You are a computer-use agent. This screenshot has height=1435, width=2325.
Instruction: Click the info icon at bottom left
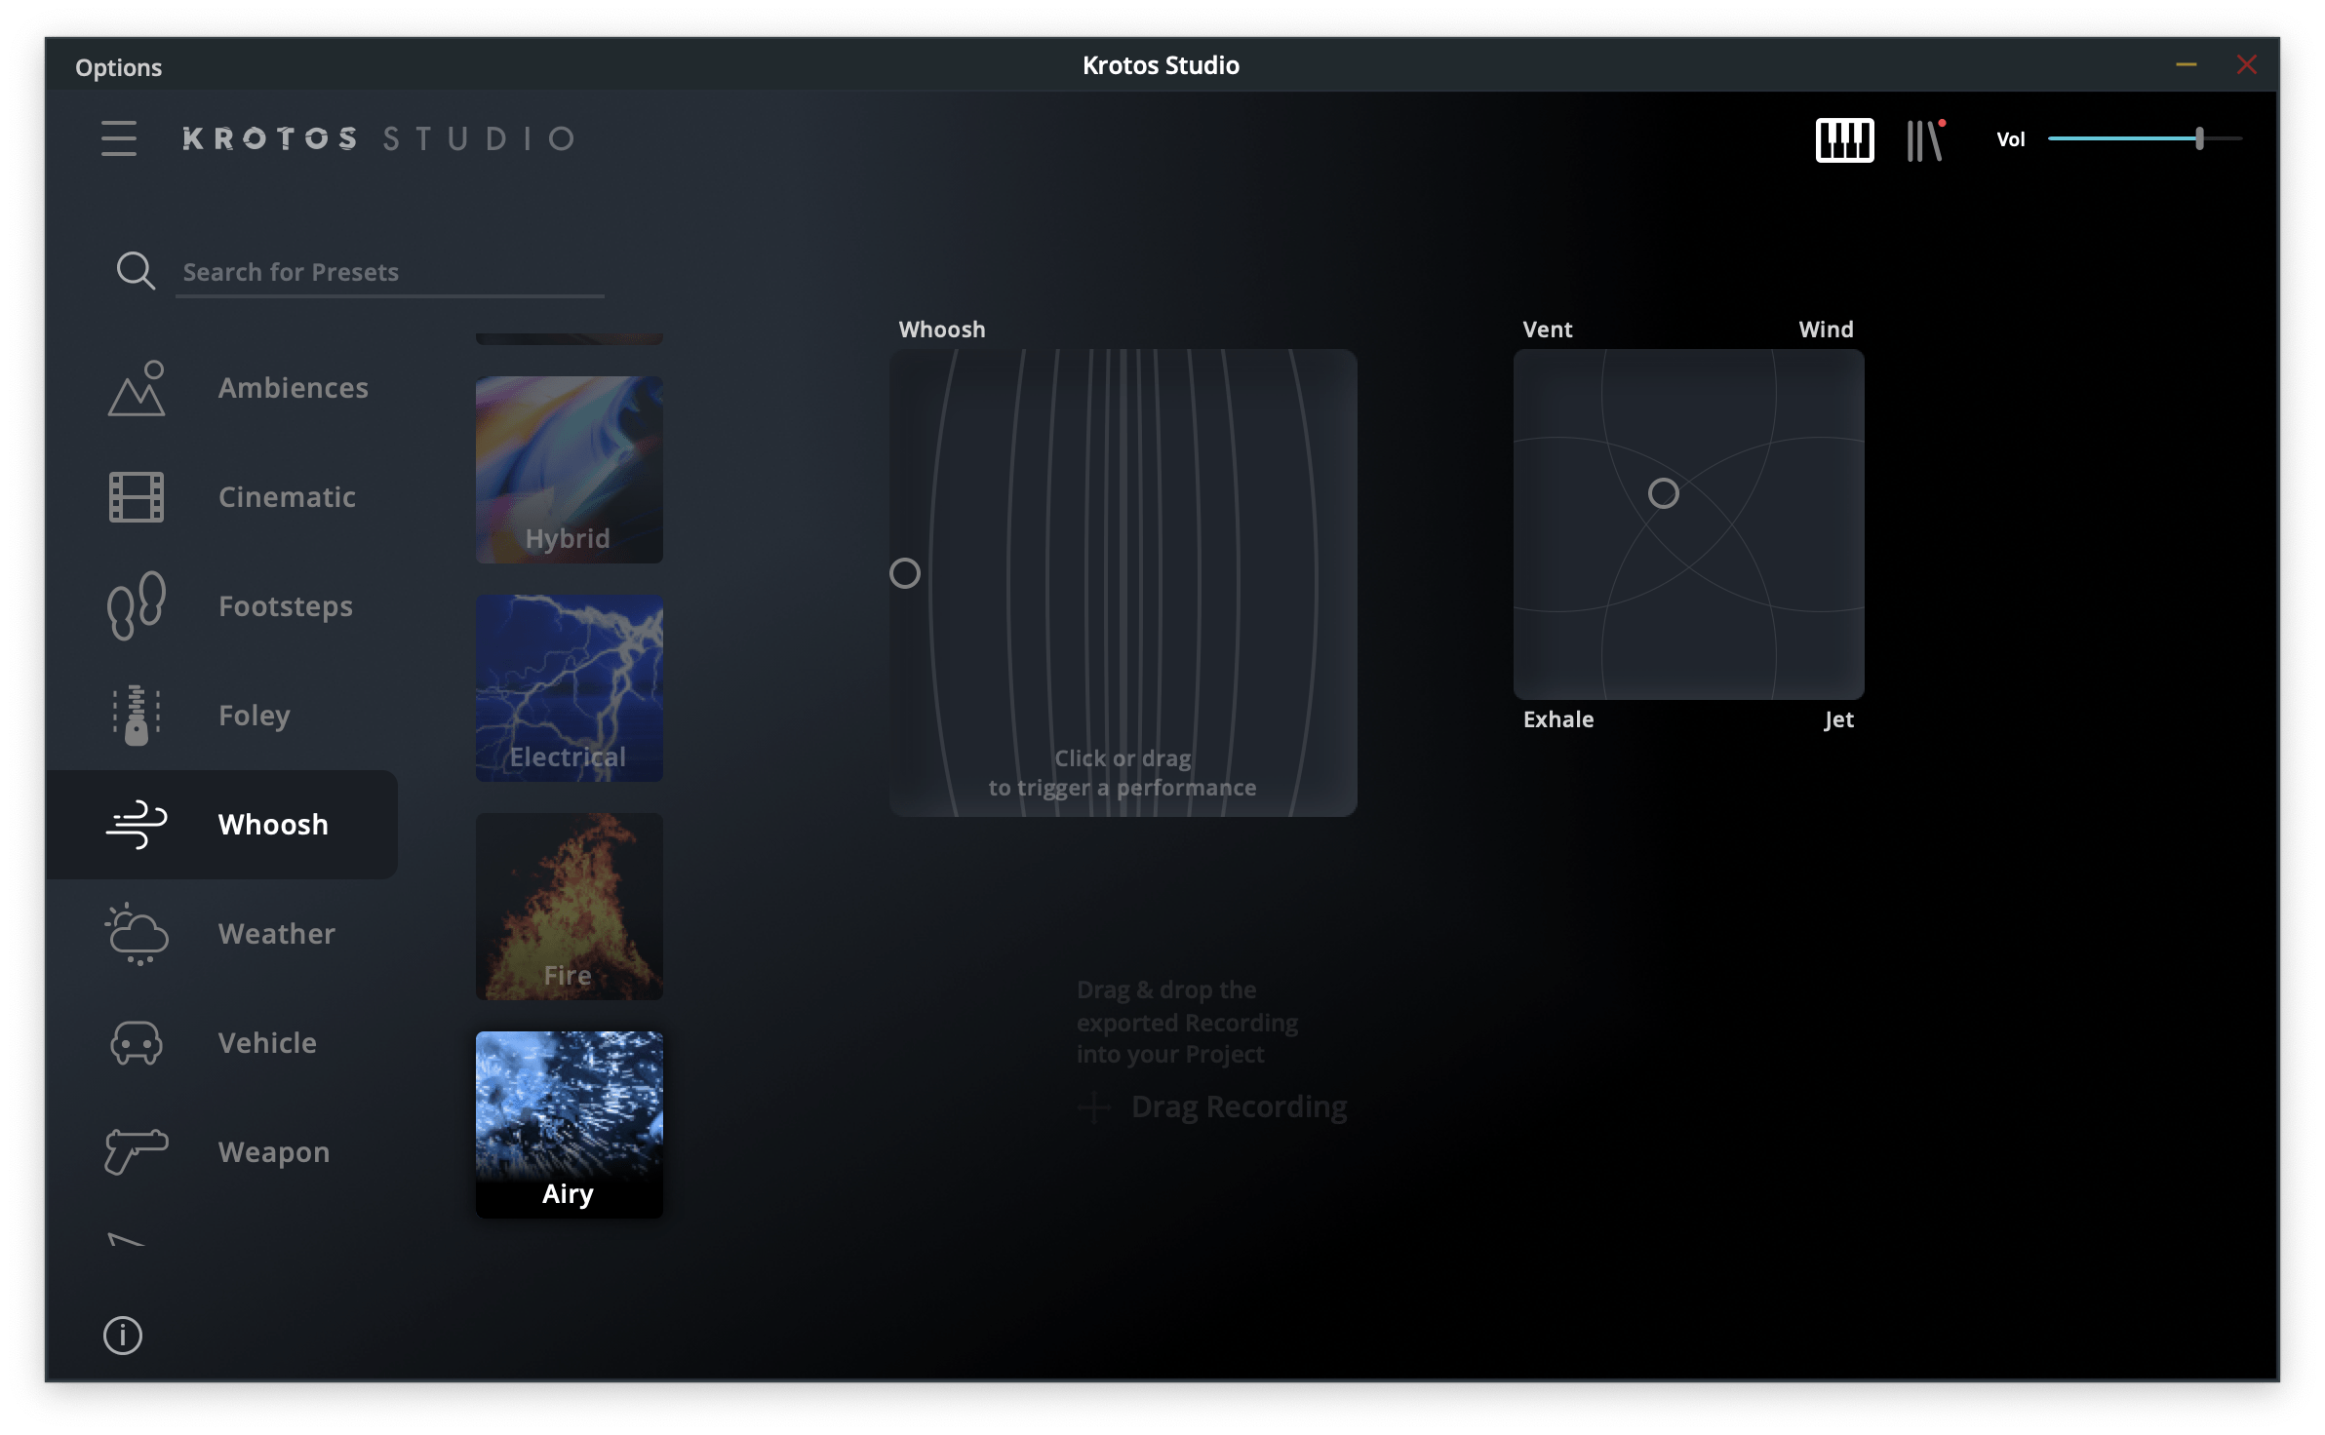click(x=121, y=1337)
